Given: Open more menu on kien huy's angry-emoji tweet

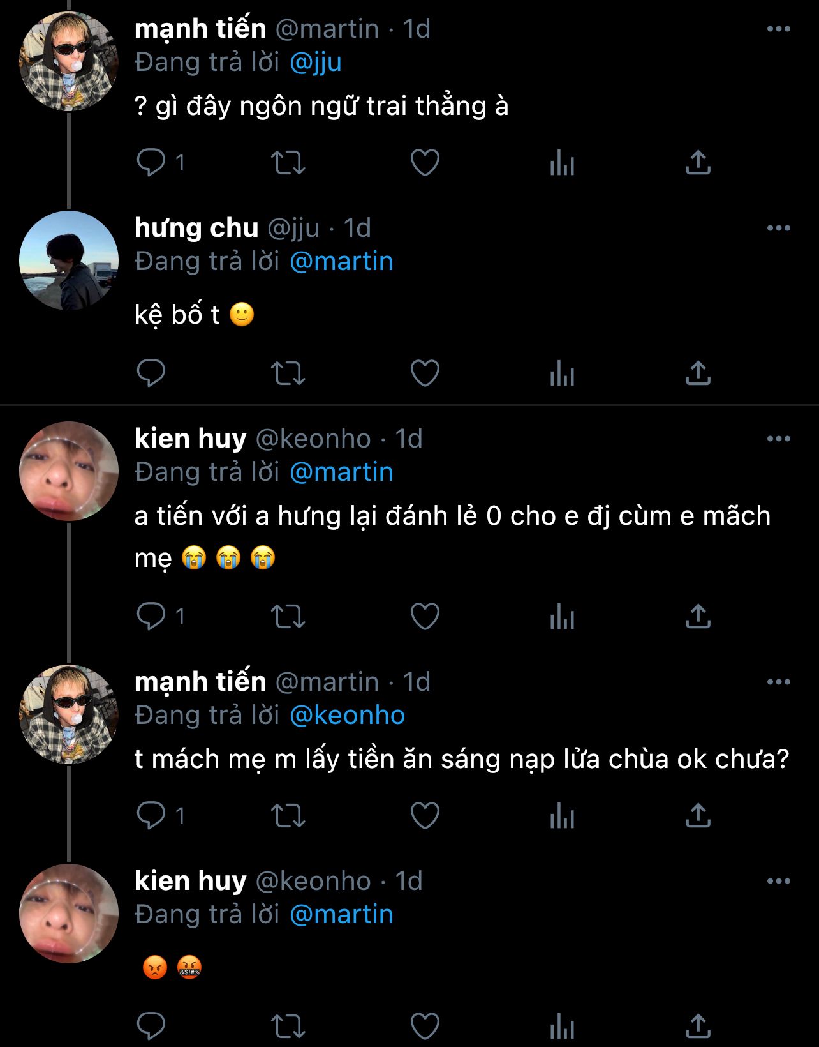Looking at the screenshot, I should point(778,882).
